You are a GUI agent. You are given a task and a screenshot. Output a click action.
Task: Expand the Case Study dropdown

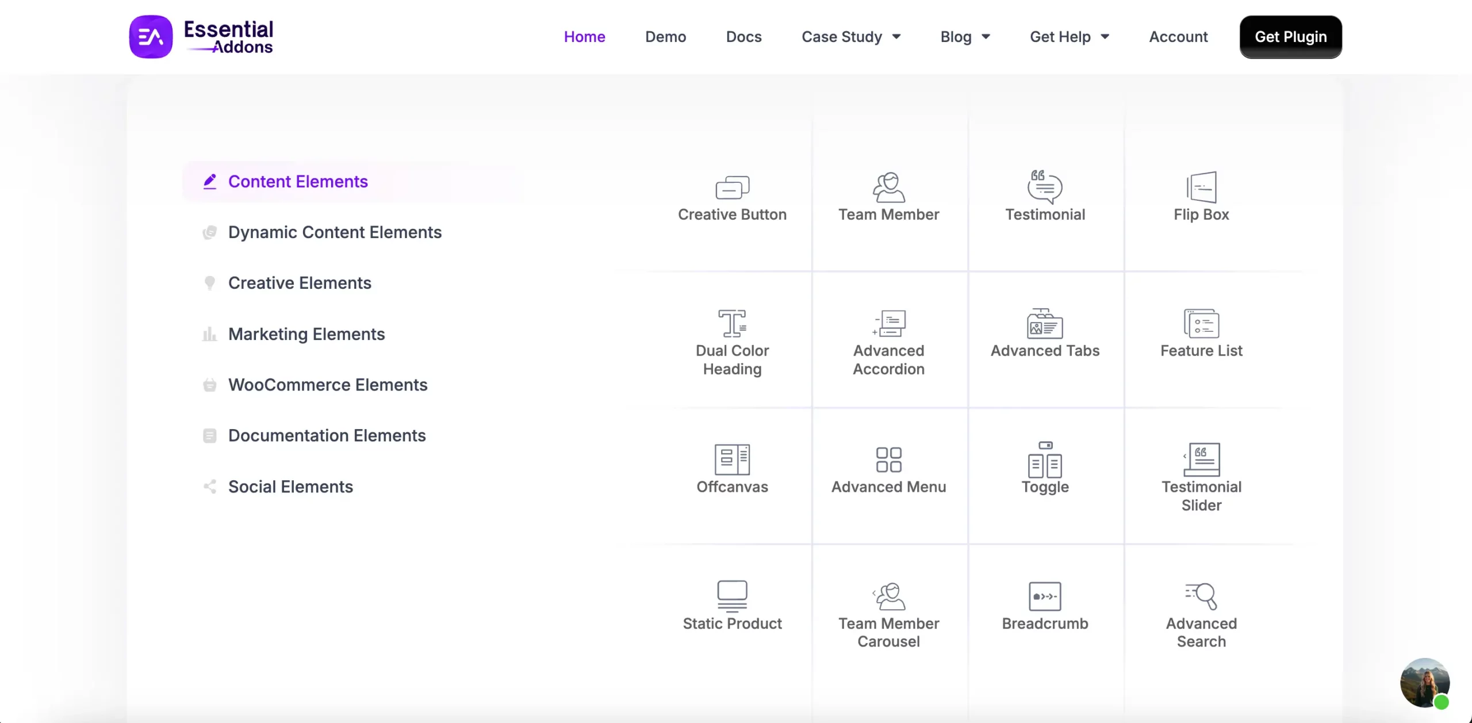pyautogui.click(x=852, y=36)
